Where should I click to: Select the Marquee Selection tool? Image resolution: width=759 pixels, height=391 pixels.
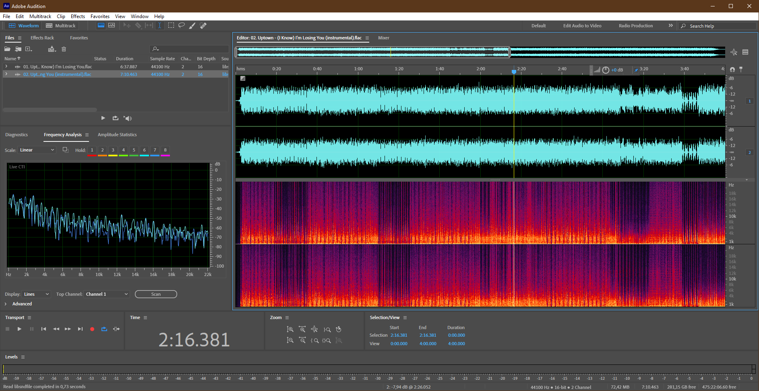click(x=171, y=25)
